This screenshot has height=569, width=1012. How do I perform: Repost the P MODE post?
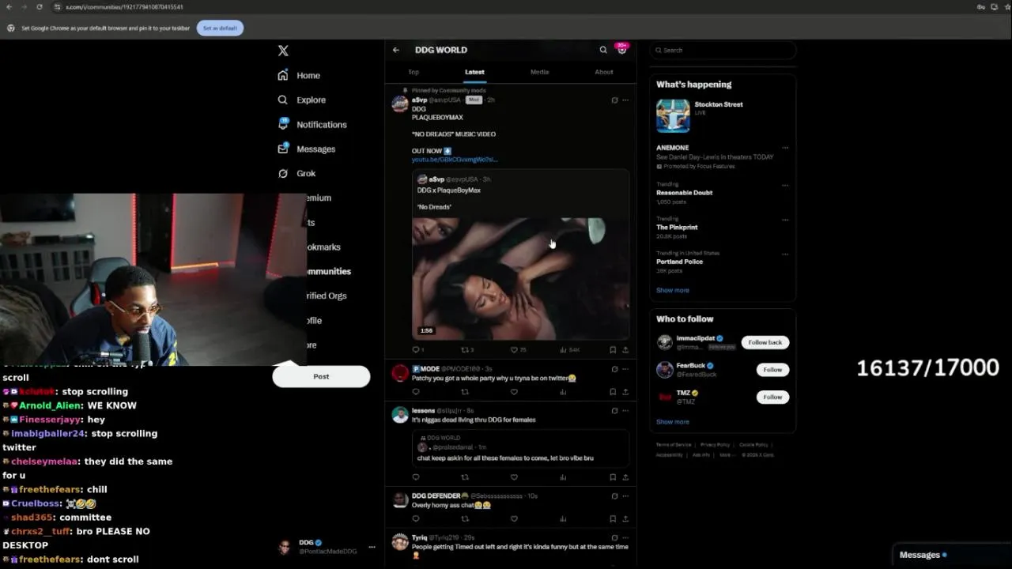465,392
